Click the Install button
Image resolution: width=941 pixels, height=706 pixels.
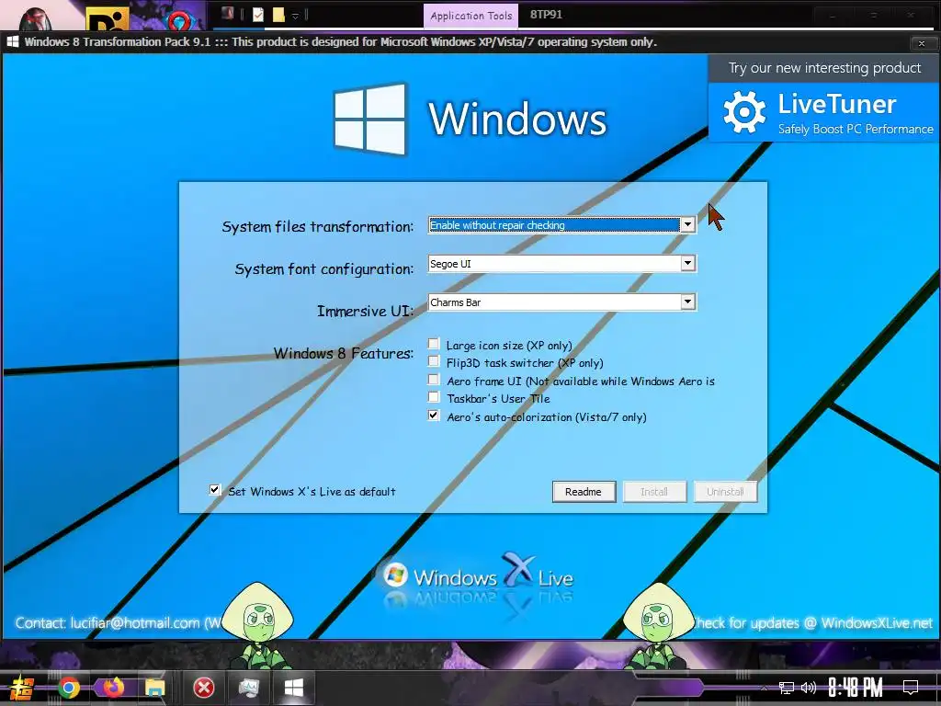[654, 492]
